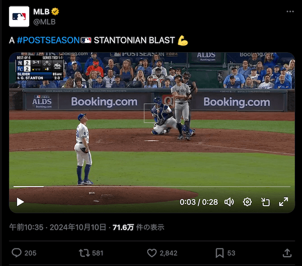
Task: Click the verified badge next to MLB
Action: point(55,11)
